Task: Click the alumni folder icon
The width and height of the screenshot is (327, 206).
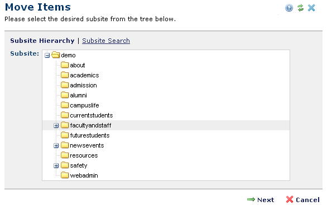Action: click(65, 95)
